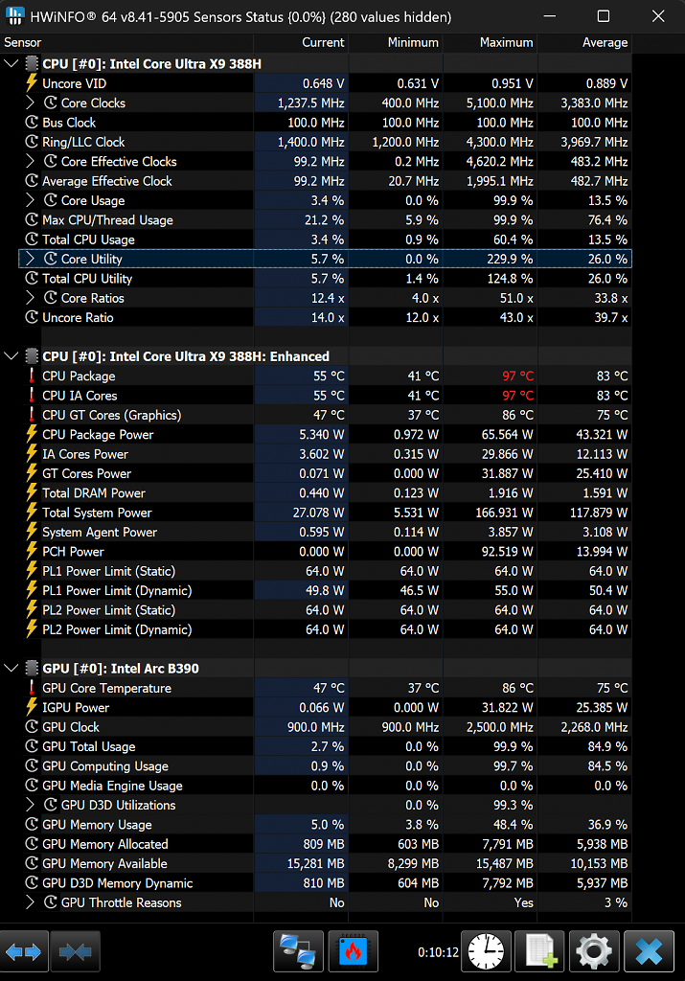Select the Uncore Ratio row
The width and height of the screenshot is (685, 981).
pyautogui.click(x=326, y=318)
